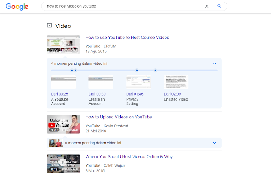Click the Google logo
Image resolution: width=271 pixels, height=175 pixels.
pyautogui.click(x=17, y=7)
